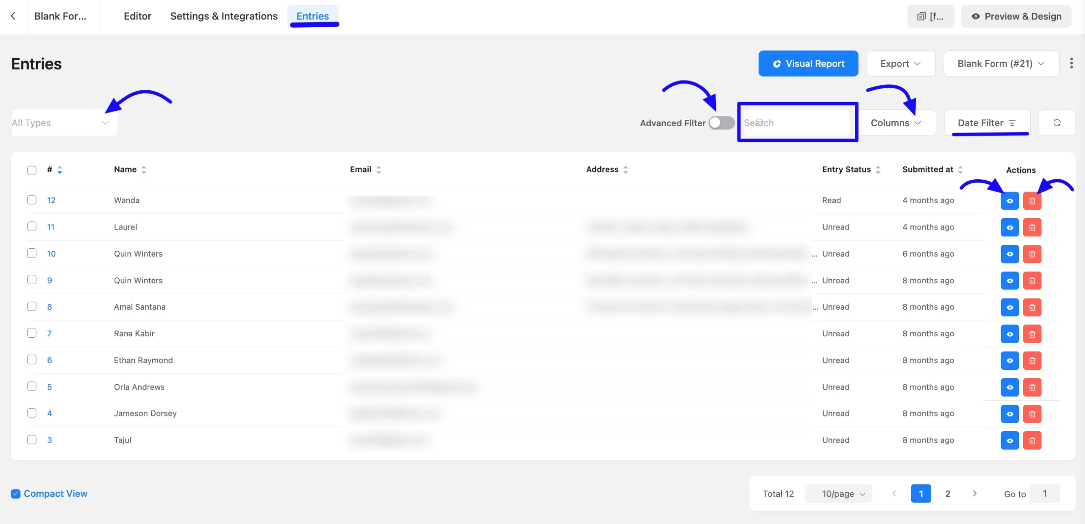Open the All Types dropdown
This screenshot has width=1085, height=524.
click(x=64, y=123)
